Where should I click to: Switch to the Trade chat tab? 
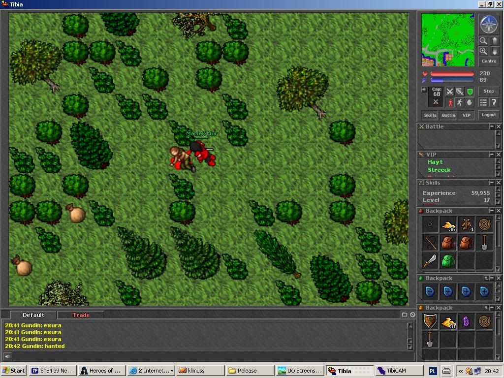click(81, 315)
